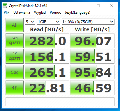This screenshot has width=120, height=111.
Task: Open the Język(Language) menu
Action: 77,12
